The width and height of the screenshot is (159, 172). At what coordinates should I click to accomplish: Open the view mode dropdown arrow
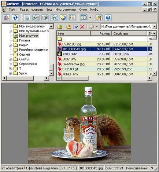point(90,18)
